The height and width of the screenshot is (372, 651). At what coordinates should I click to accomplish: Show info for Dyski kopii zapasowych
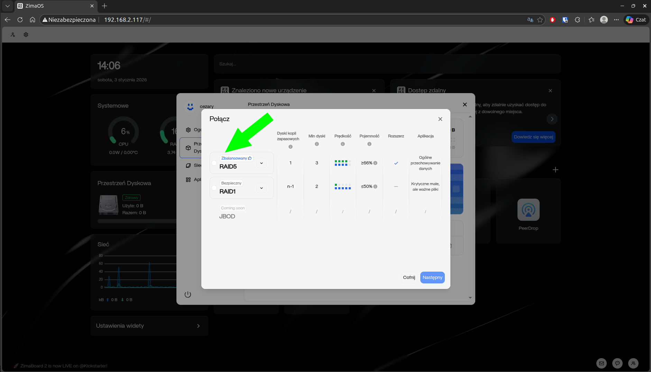pyautogui.click(x=291, y=147)
